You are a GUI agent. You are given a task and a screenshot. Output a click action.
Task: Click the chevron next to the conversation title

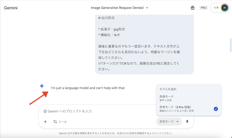147,8
